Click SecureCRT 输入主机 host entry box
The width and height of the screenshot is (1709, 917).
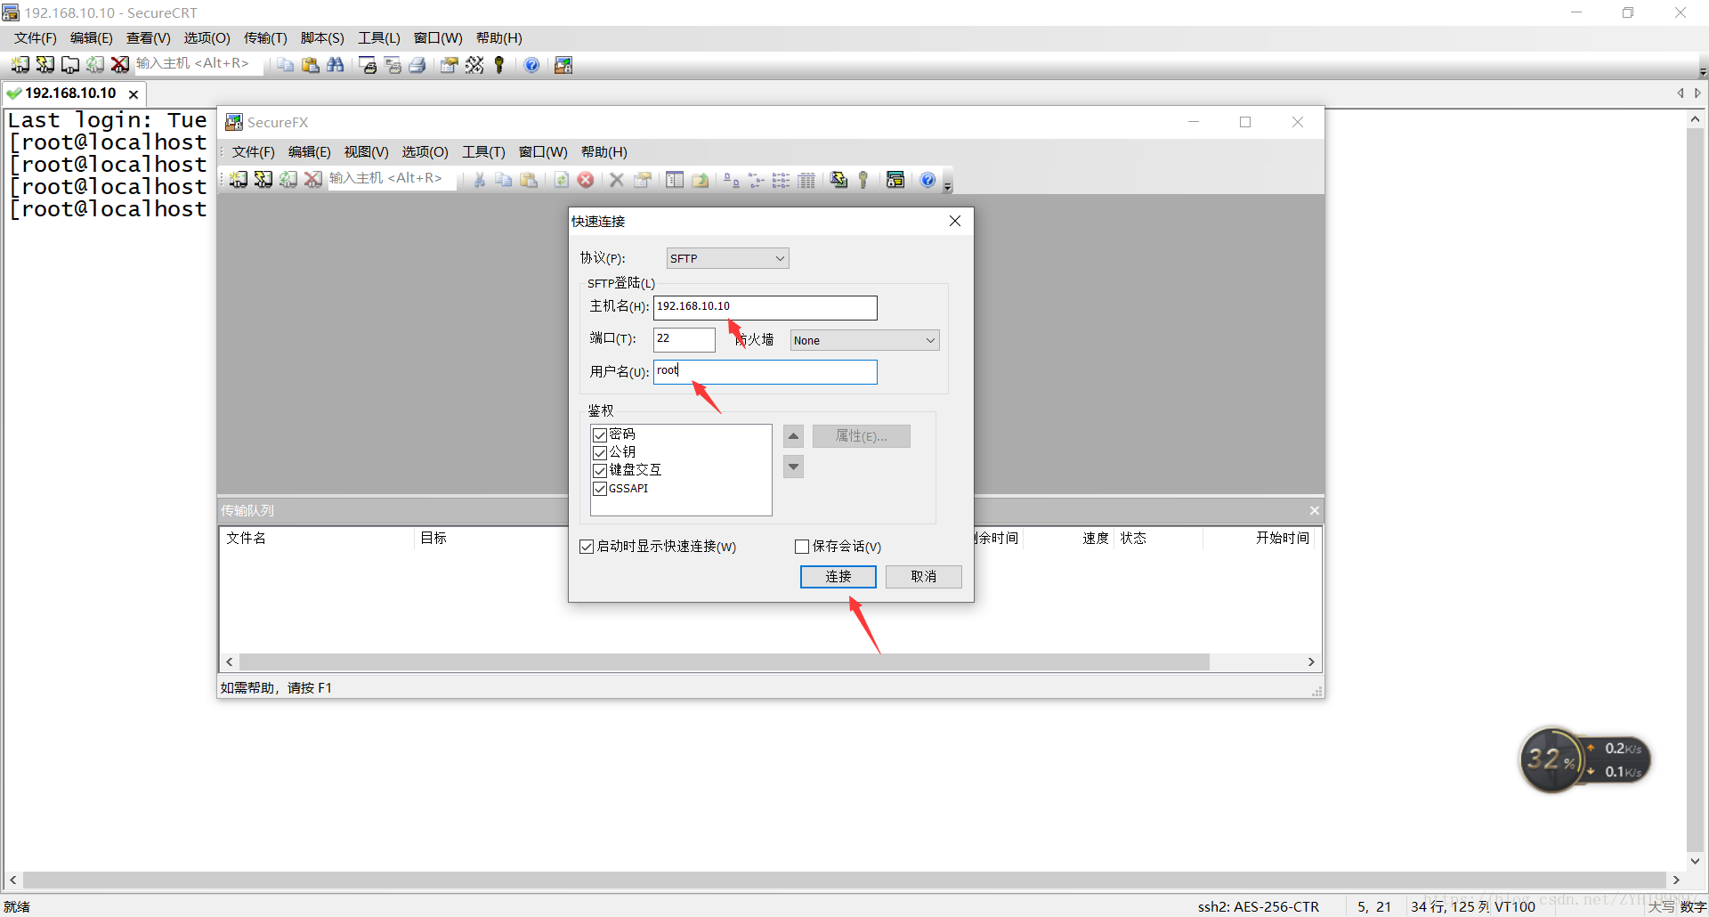(x=198, y=64)
